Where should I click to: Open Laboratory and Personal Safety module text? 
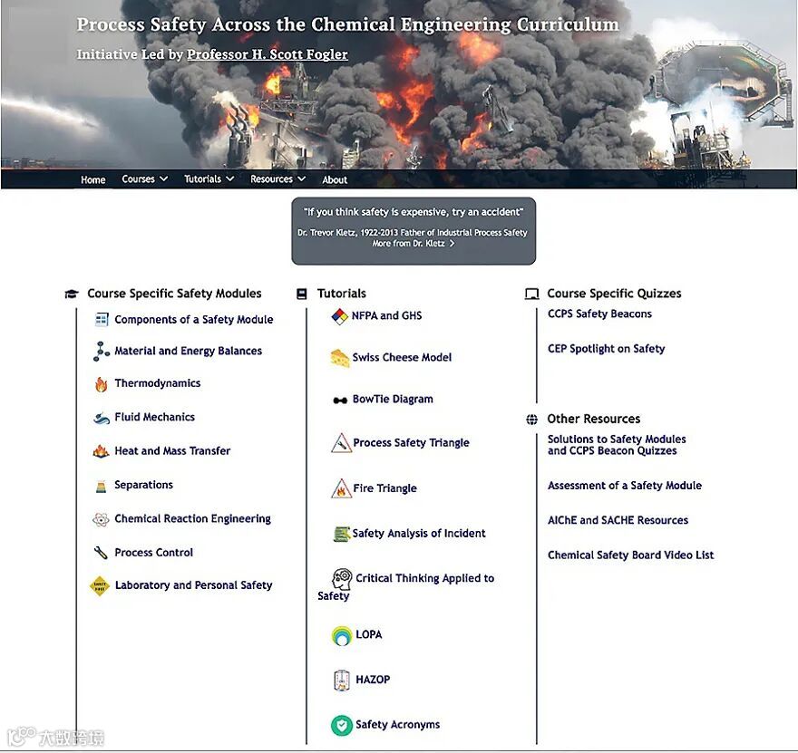(193, 585)
